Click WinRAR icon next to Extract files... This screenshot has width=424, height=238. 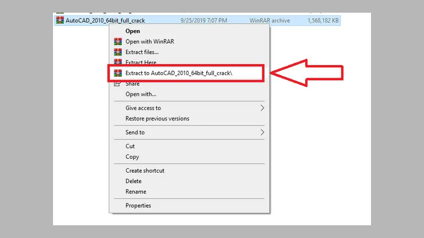click(118, 52)
